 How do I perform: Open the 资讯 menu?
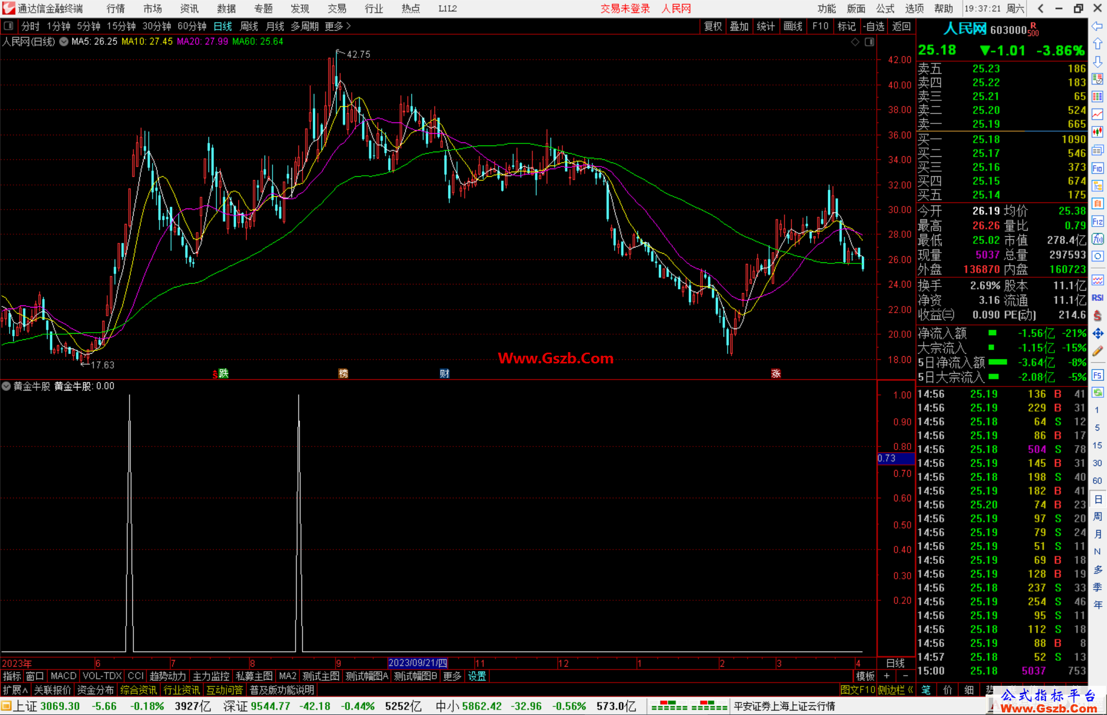[x=189, y=9]
